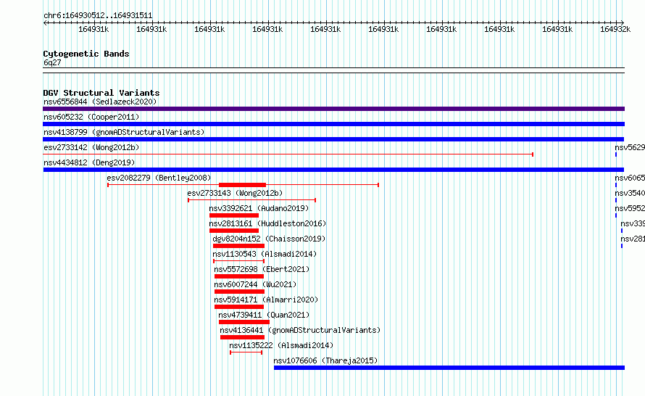Click the Cytogenetic Bands track heading
The height and width of the screenshot is (396, 645).
[86, 54]
